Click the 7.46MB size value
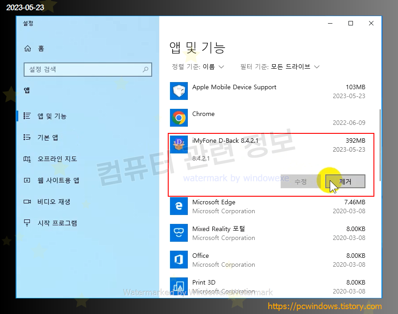 (355, 202)
